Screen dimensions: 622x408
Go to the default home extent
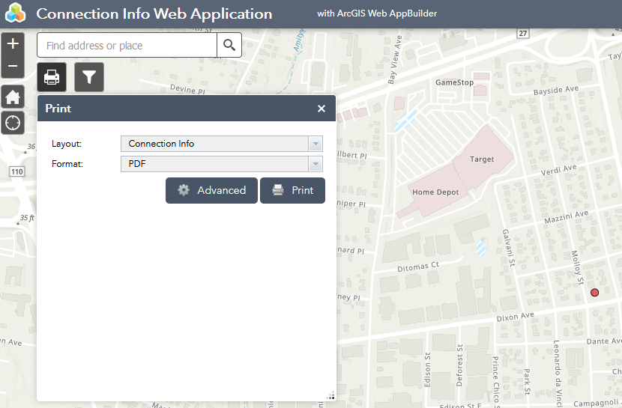point(13,97)
